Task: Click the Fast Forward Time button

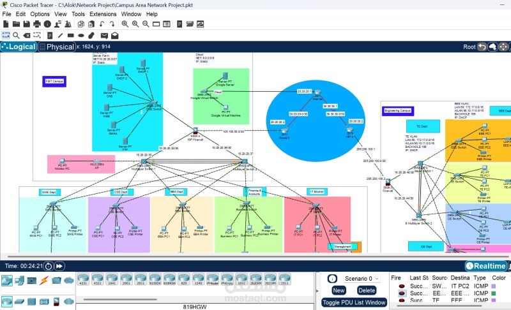Action: point(59,266)
